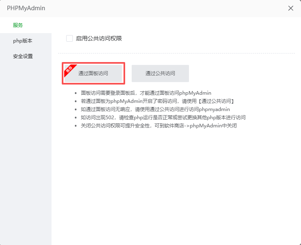
Task: Click the note starting 若通过面板为phpMyAdmin
Action: tap(157, 101)
